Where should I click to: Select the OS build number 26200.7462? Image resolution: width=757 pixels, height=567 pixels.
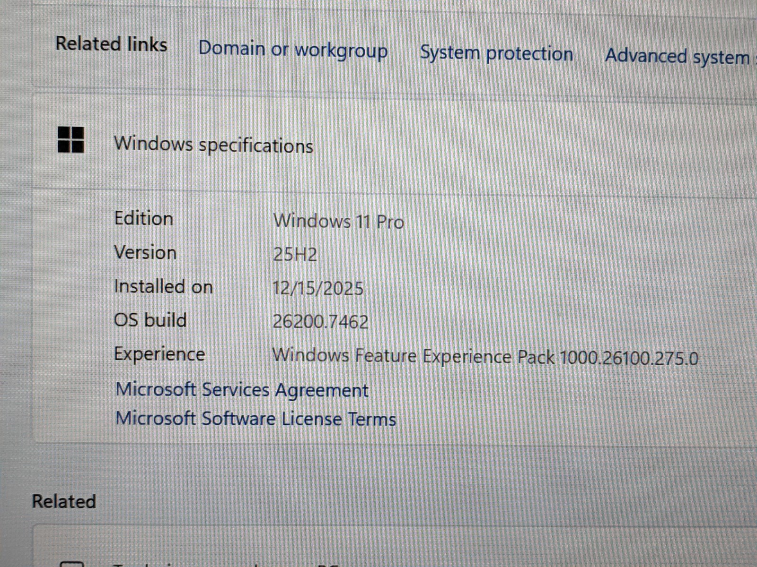click(320, 322)
